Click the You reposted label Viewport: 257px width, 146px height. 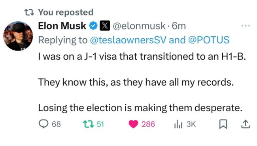pos(66,12)
